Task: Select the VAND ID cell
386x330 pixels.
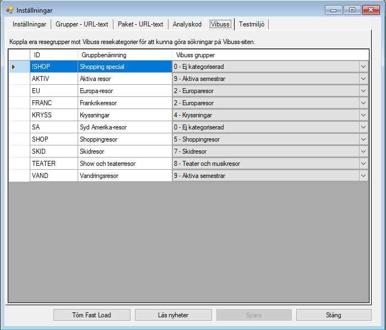Action: [54, 175]
